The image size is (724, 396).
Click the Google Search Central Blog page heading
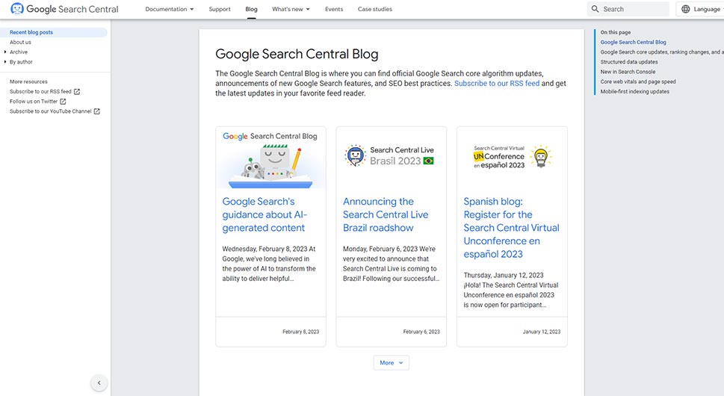297,55
